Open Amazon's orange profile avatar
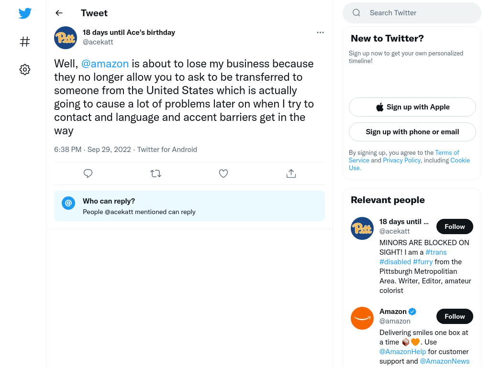This screenshot has width=490, height=367. coord(362,318)
